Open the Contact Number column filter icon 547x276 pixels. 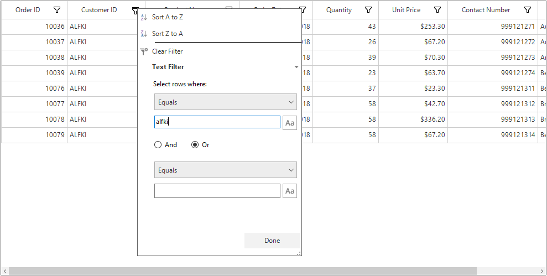(528, 10)
